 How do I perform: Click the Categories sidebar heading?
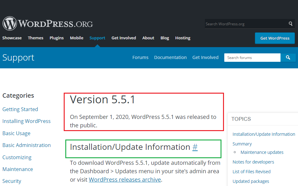coord(18,95)
